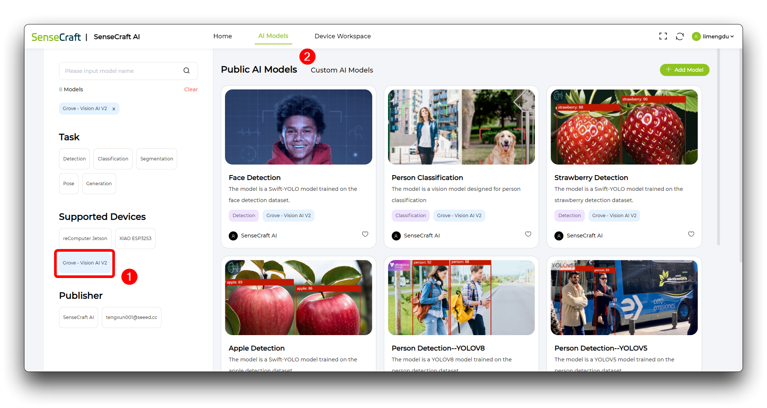Click Detection tag on Face Detection card
The image size is (767, 408).
[x=244, y=216]
